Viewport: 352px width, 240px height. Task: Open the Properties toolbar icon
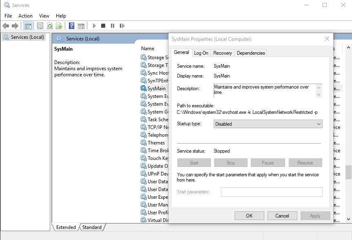click(40, 26)
